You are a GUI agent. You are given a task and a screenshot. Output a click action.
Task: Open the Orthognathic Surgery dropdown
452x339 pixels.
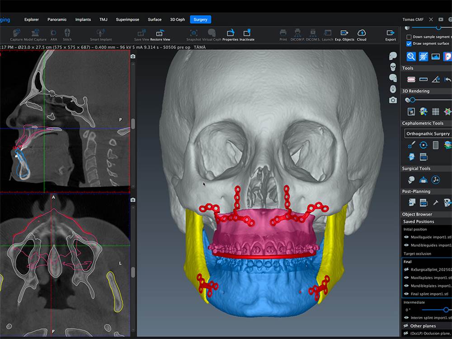pos(428,134)
